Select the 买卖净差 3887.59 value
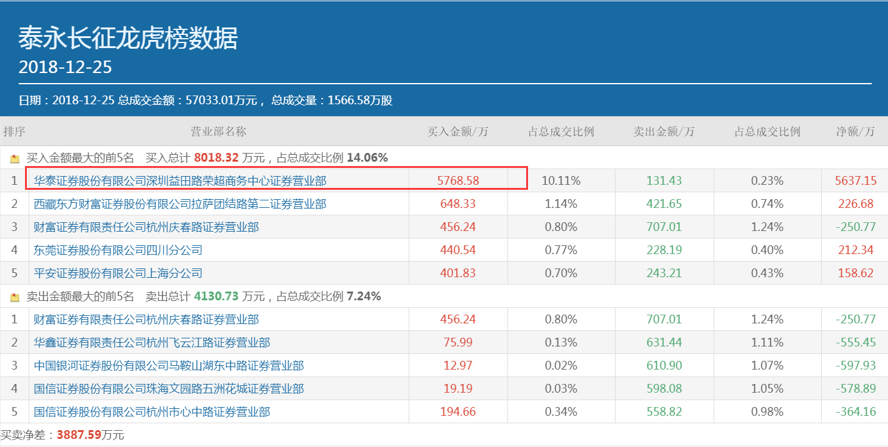 pyautogui.click(x=79, y=435)
